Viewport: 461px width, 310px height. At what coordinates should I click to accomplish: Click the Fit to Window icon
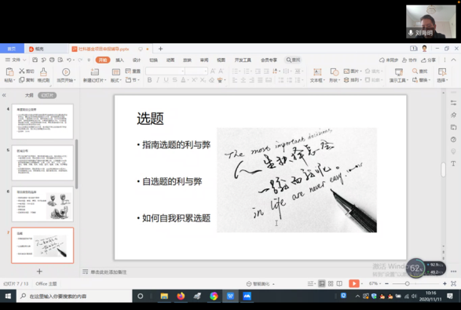point(454,283)
